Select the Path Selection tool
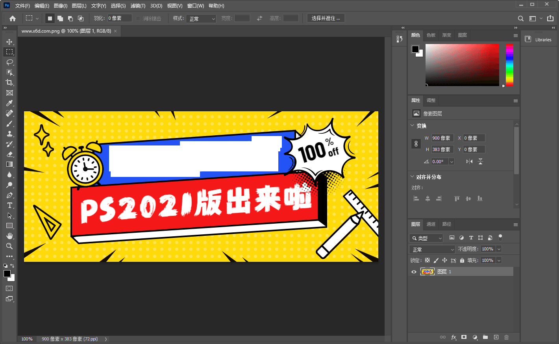 click(x=9, y=215)
